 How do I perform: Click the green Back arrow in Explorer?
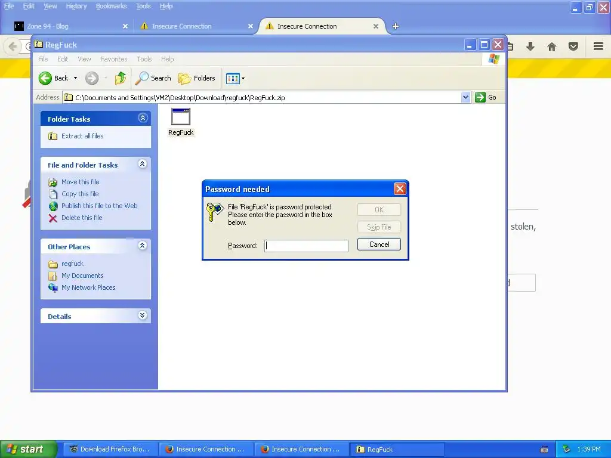(45, 78)
